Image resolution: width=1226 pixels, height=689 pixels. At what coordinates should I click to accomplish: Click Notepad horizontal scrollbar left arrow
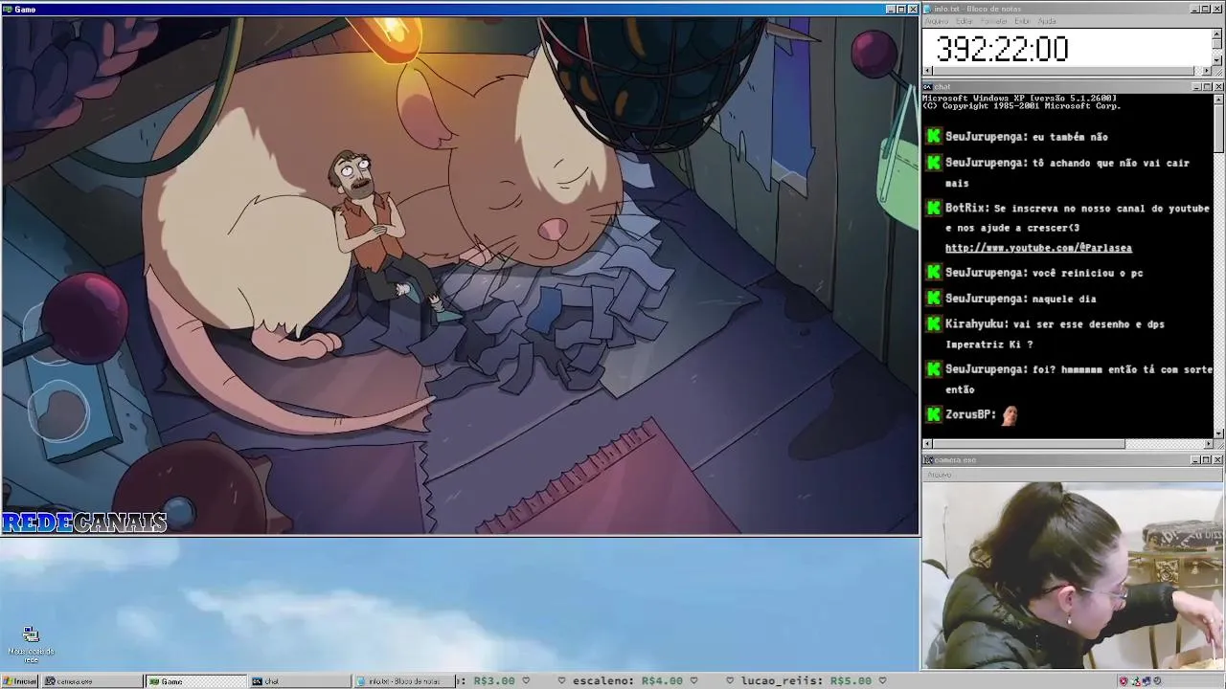point(927,70)
